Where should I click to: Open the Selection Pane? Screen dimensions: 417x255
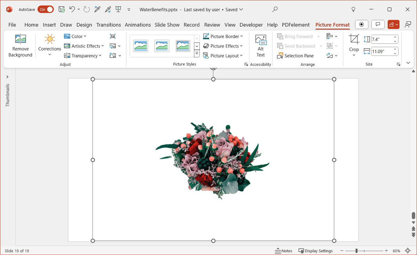pos(295,56)
